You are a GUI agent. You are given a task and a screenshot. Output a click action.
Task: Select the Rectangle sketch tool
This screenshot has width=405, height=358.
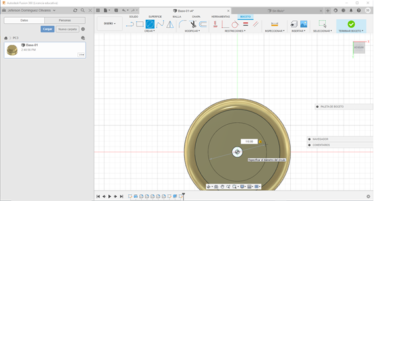point(140,24)
